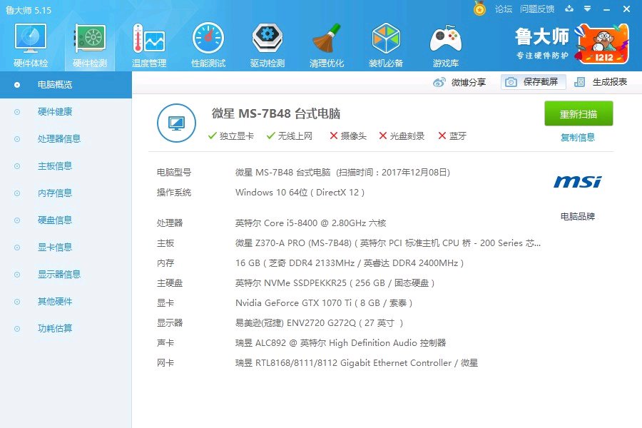
Task: Click the gold medal icon in title bar
Action: (x=479, y=9)
